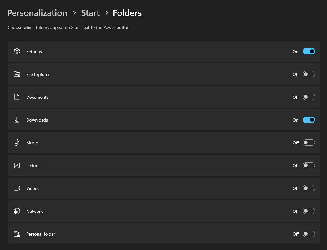Turn on the Pictures toggle
327x250 pixels.
(309, 165)
